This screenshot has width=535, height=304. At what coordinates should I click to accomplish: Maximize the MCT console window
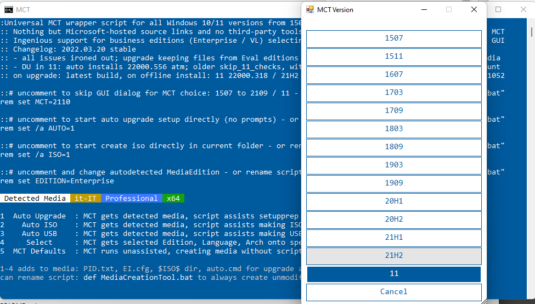[x=498, y=9]
